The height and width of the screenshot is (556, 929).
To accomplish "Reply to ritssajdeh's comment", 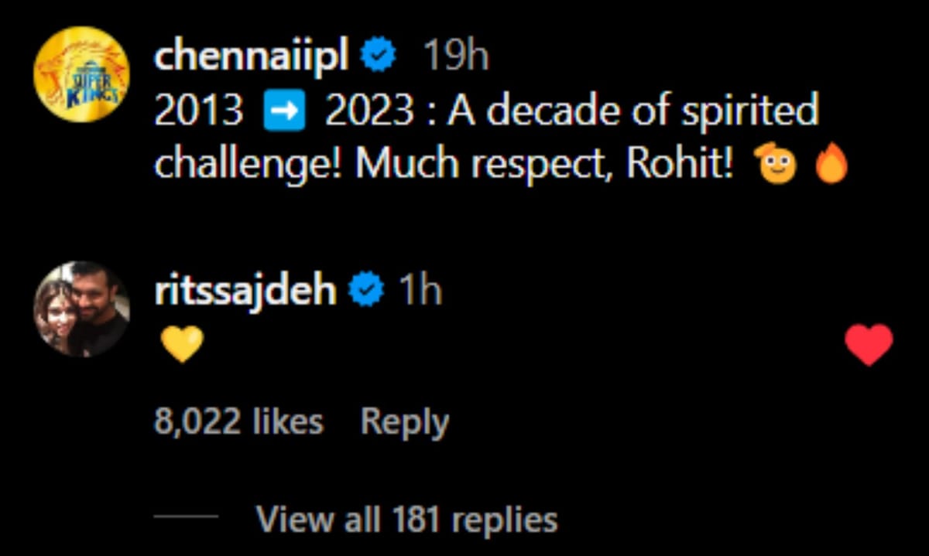I will pyautogui.click(x=403, y=421).
